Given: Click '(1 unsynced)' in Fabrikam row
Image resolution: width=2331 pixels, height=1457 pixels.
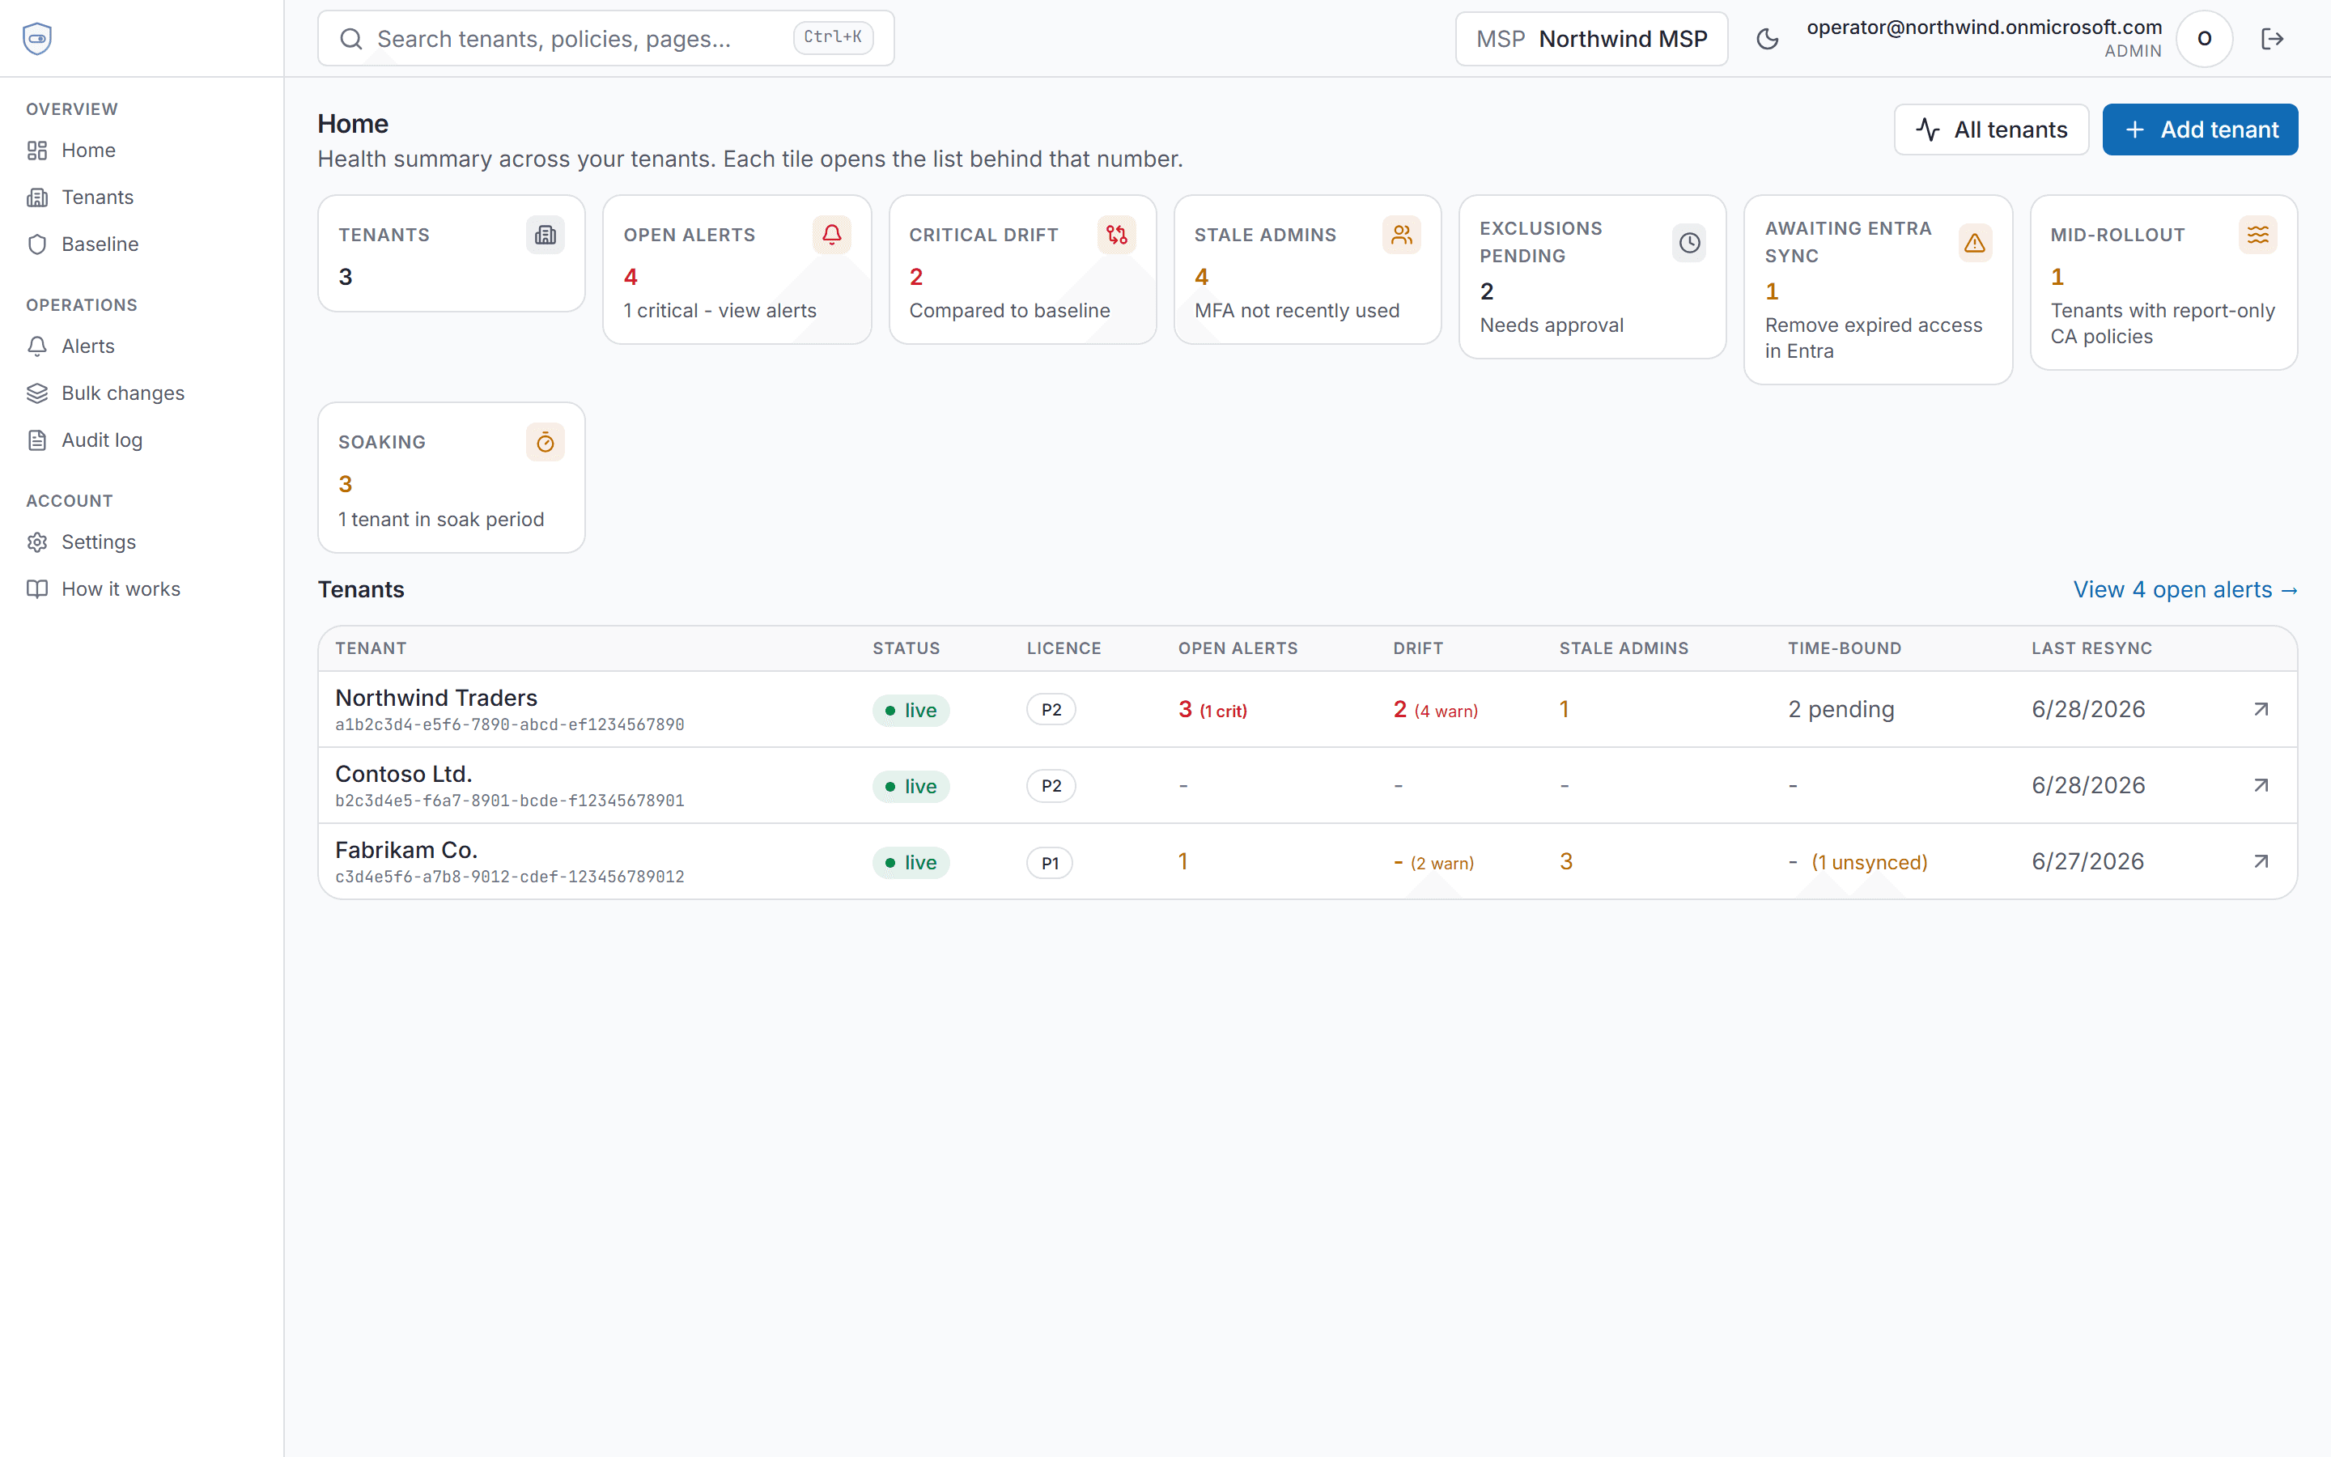Looking at the screenshot, I should [x=1869, y=862].
